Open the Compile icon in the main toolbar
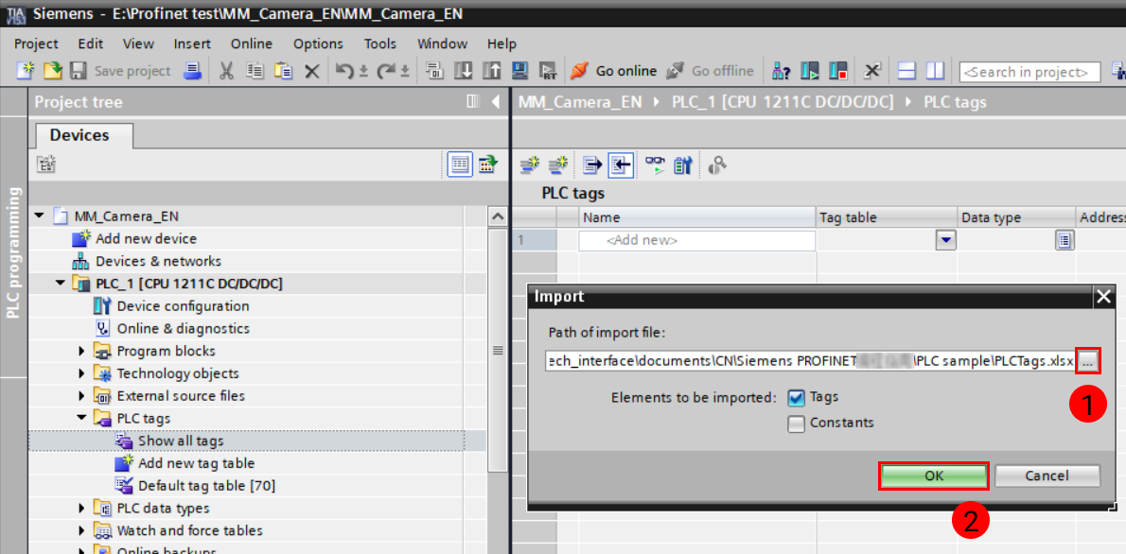The image size is (1126, 554). point(435,71)
